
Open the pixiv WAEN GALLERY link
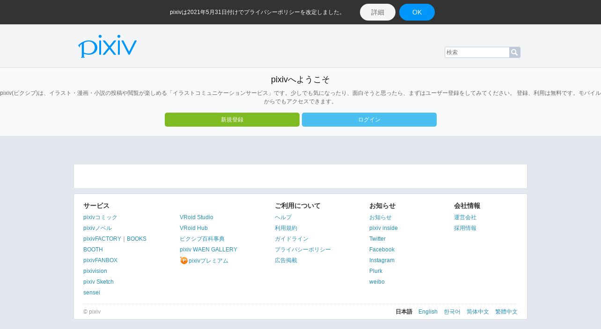[208, 250]
